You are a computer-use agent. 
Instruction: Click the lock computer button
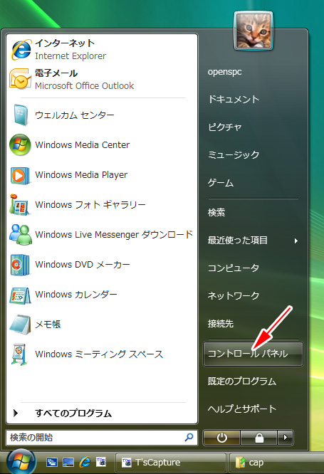click(259, 438)
